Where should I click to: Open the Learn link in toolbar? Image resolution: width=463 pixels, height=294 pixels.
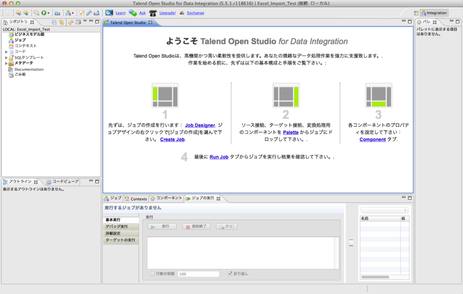(x=120, y=13)
